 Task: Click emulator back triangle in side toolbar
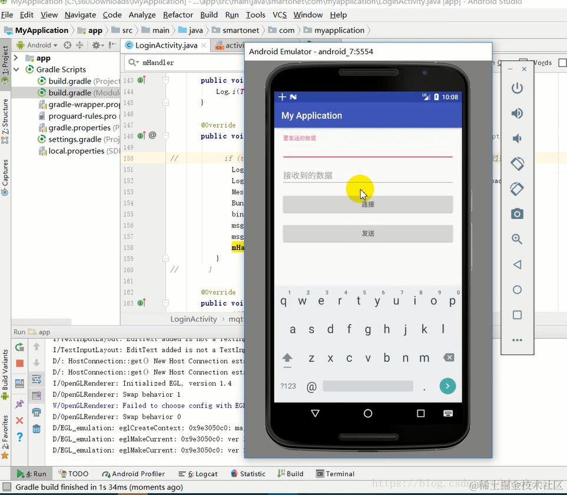[x=517, y=265]
